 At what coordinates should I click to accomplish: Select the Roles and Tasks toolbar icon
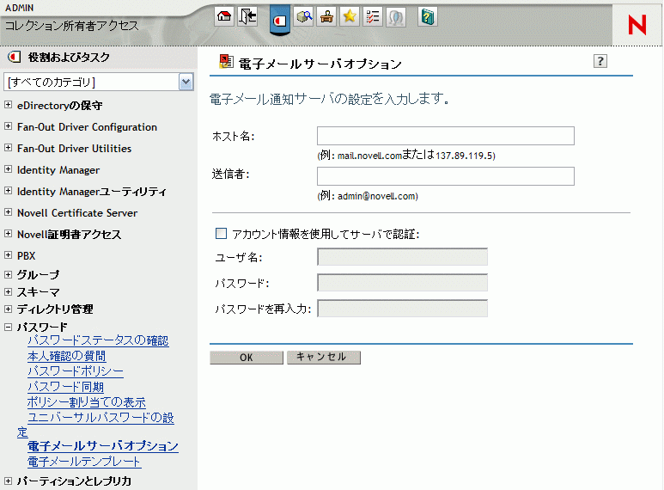coord(279,20)
